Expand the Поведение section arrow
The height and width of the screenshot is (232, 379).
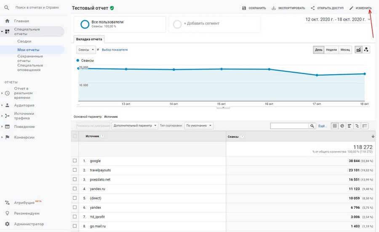(2, 127)
